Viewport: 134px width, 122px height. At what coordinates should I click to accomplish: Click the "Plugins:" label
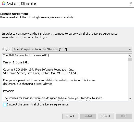tap(6, 49)
